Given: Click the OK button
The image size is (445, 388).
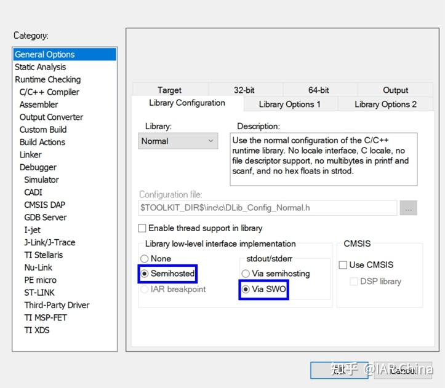Looking at the screenshot, I should click(339, 370).
